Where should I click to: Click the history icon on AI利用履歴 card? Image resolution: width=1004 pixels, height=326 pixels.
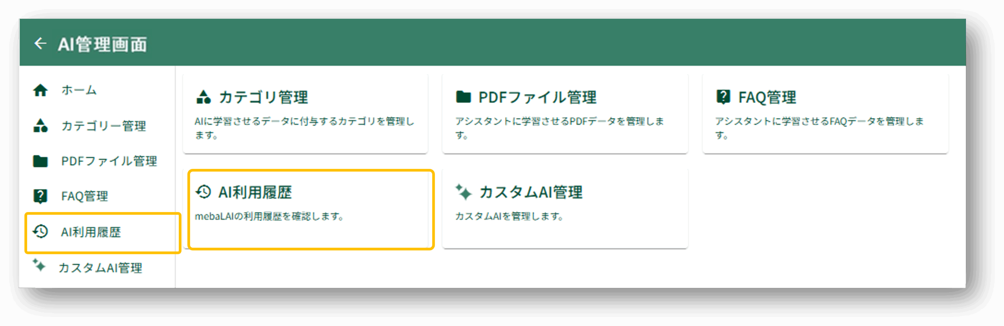(x=204, y=192)
